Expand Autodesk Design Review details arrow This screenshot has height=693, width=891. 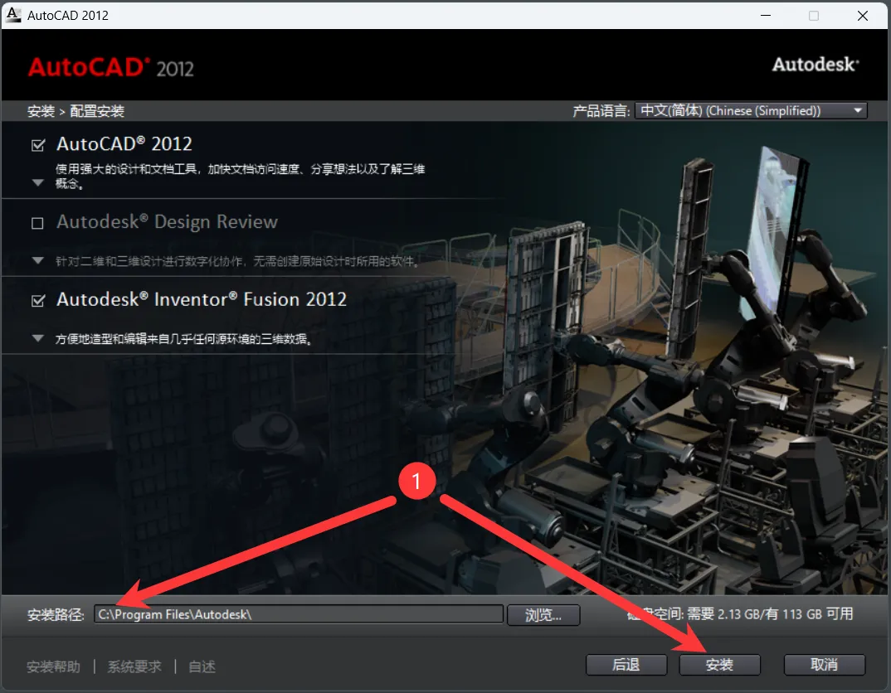pyautogui.click(x=38, y=260)
